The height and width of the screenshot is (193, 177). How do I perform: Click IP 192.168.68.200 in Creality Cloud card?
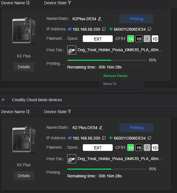(x=86, y=138)
